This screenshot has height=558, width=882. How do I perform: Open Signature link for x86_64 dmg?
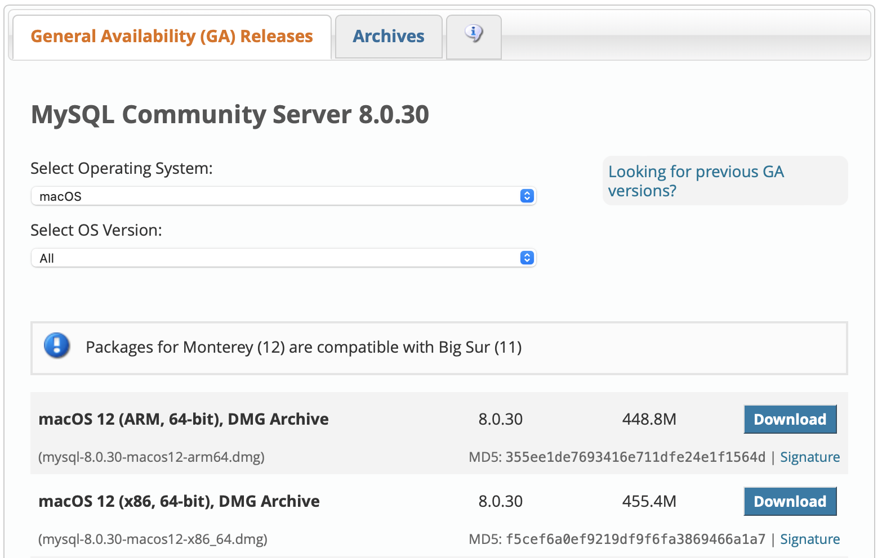(x=810, y=539)
